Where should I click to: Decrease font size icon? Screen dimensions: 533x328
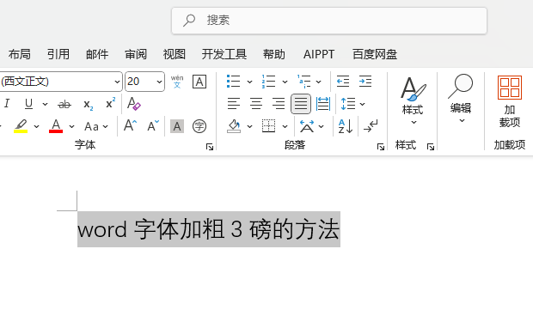click(153, 125)
